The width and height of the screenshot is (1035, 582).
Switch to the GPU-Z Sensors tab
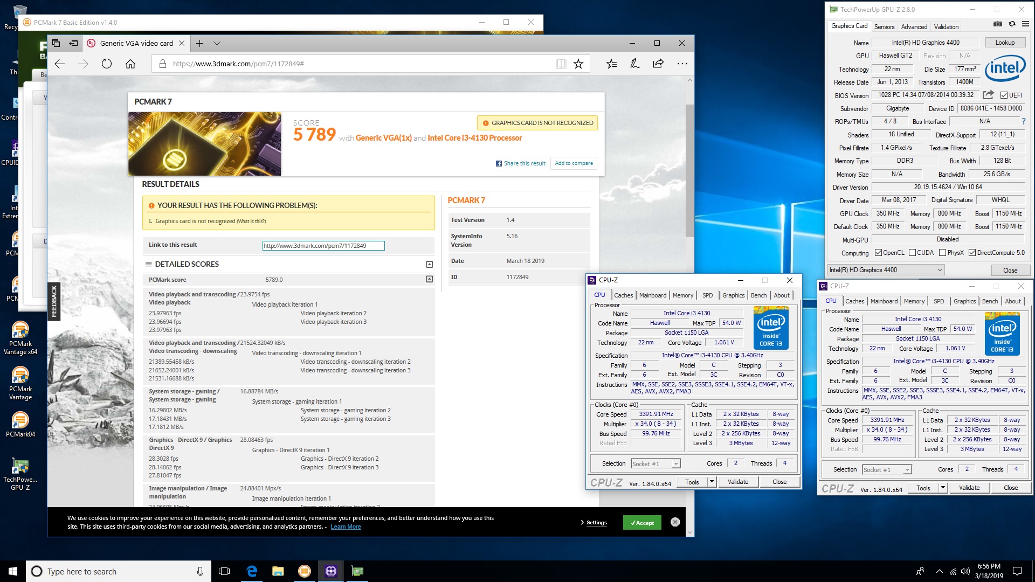tap(884, 26)
